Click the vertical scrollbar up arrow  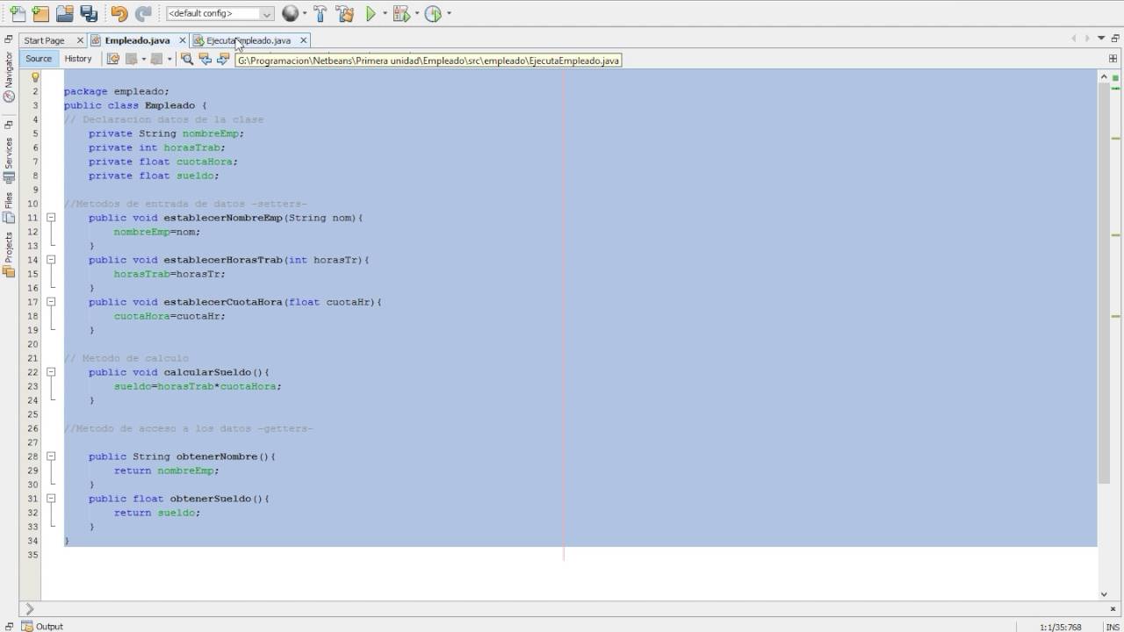(x=1105, y=77)
